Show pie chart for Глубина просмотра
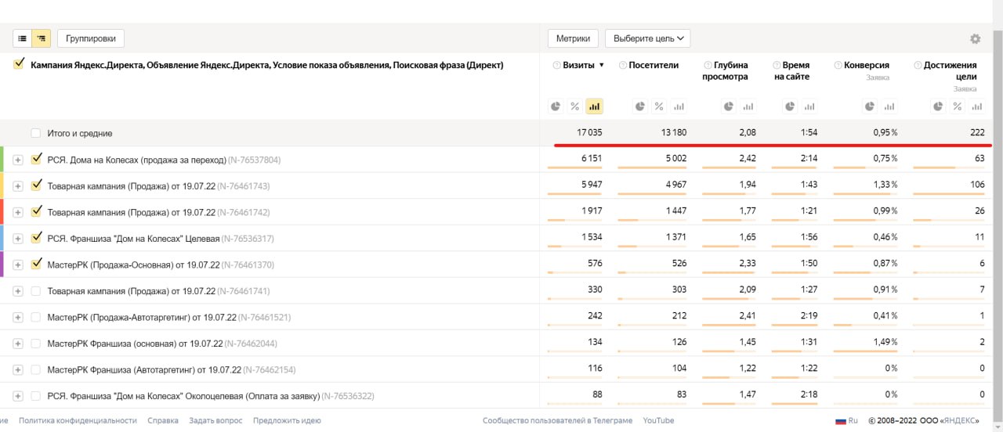Screen dimensions: 1003x432 coord(728,106)
